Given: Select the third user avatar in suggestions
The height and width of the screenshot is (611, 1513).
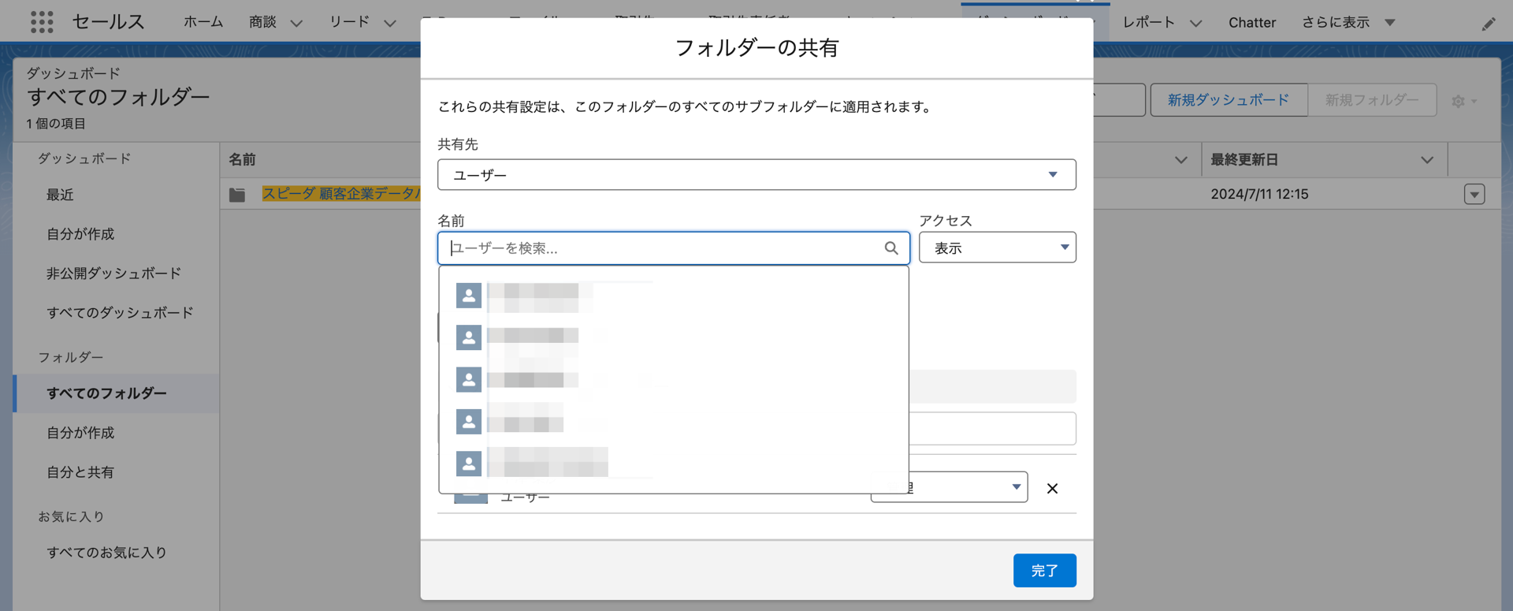Looking at the screenshot, I should pyautogui.click(x=469, y=380).
